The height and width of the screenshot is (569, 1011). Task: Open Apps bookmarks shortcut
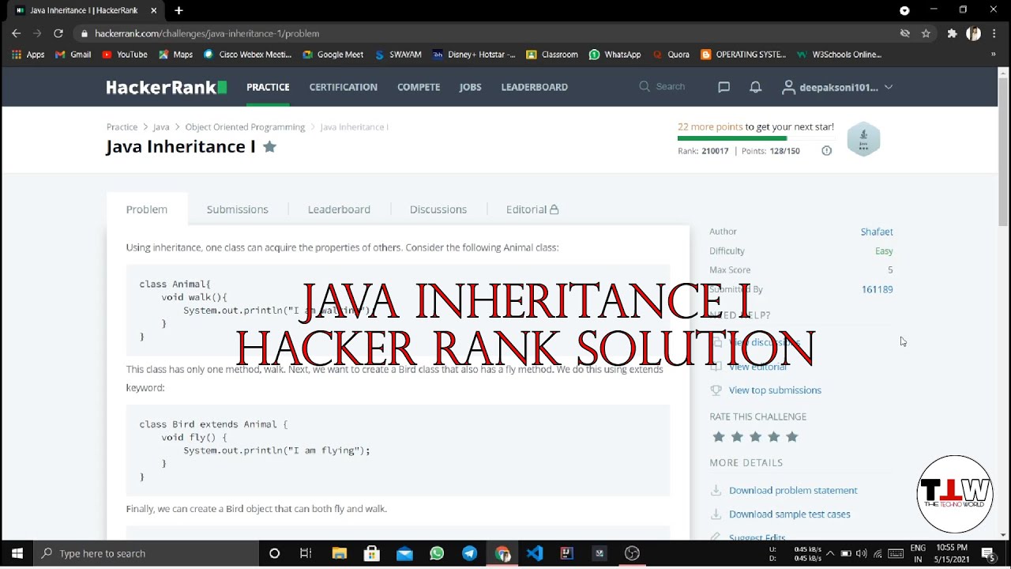point(28,55)
